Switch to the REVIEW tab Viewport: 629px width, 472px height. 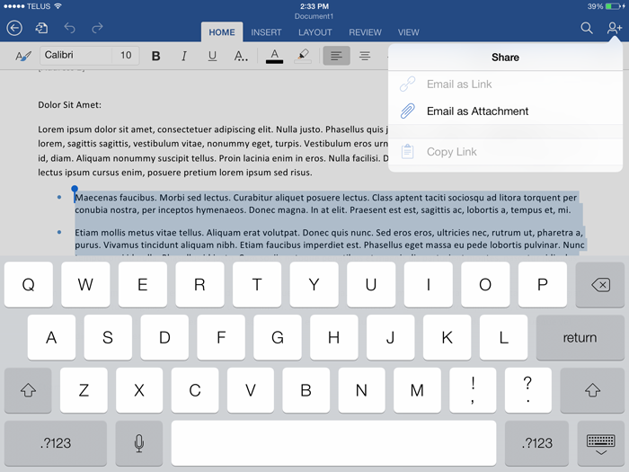click(x=365, y=32)
